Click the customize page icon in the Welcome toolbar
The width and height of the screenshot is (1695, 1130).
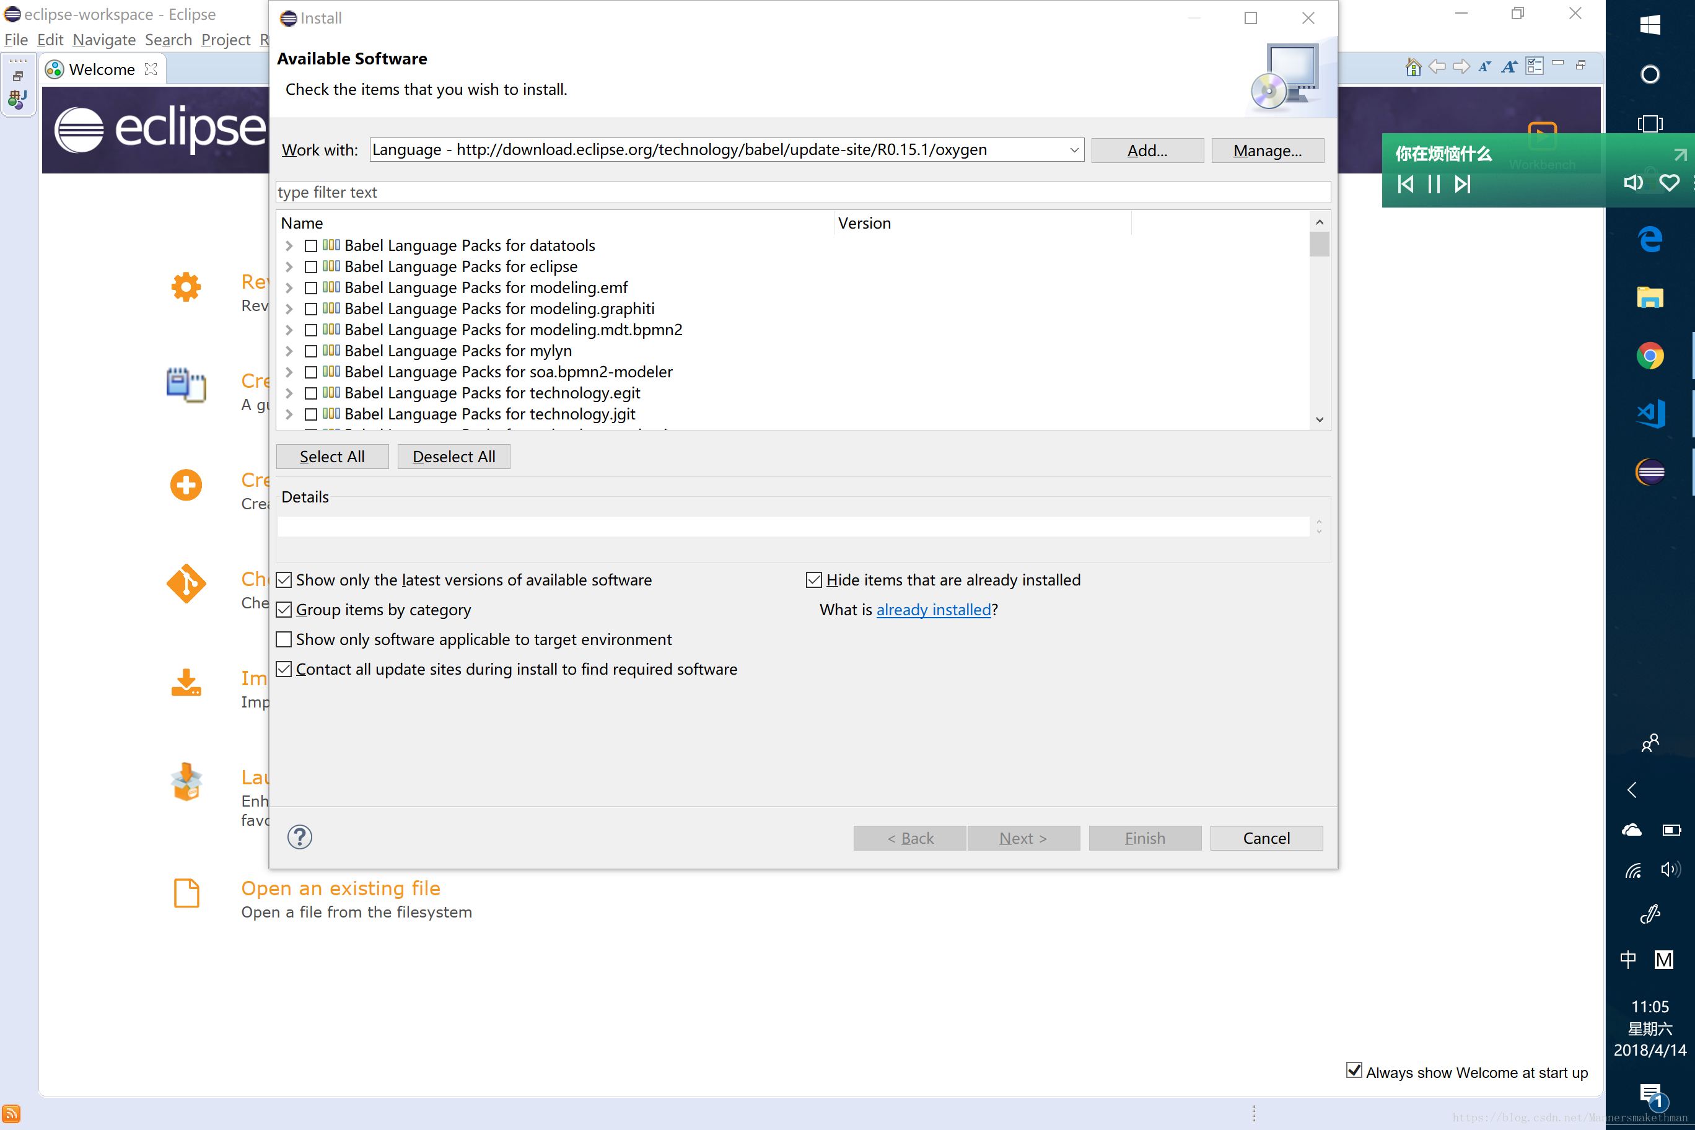coord(1535,66)
